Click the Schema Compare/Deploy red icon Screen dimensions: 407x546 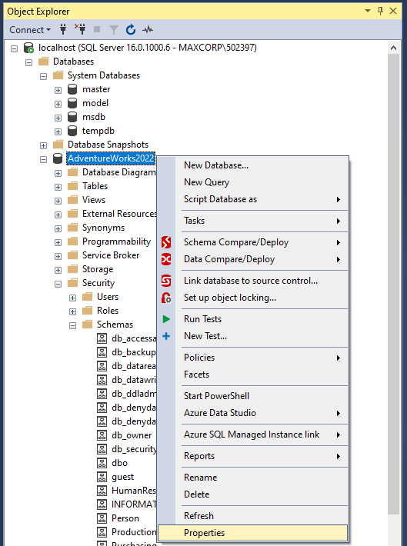(166, 242)
